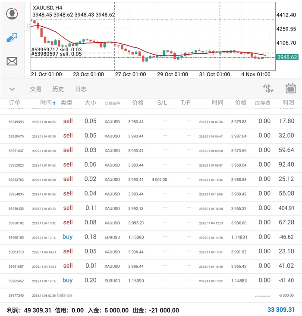
Task: Select order 53961531 row
Action: click(151, 252)
